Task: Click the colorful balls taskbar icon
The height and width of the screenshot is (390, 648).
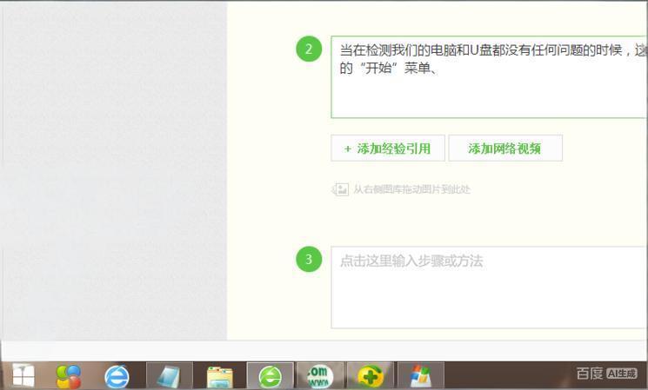Action: (69, 376)
